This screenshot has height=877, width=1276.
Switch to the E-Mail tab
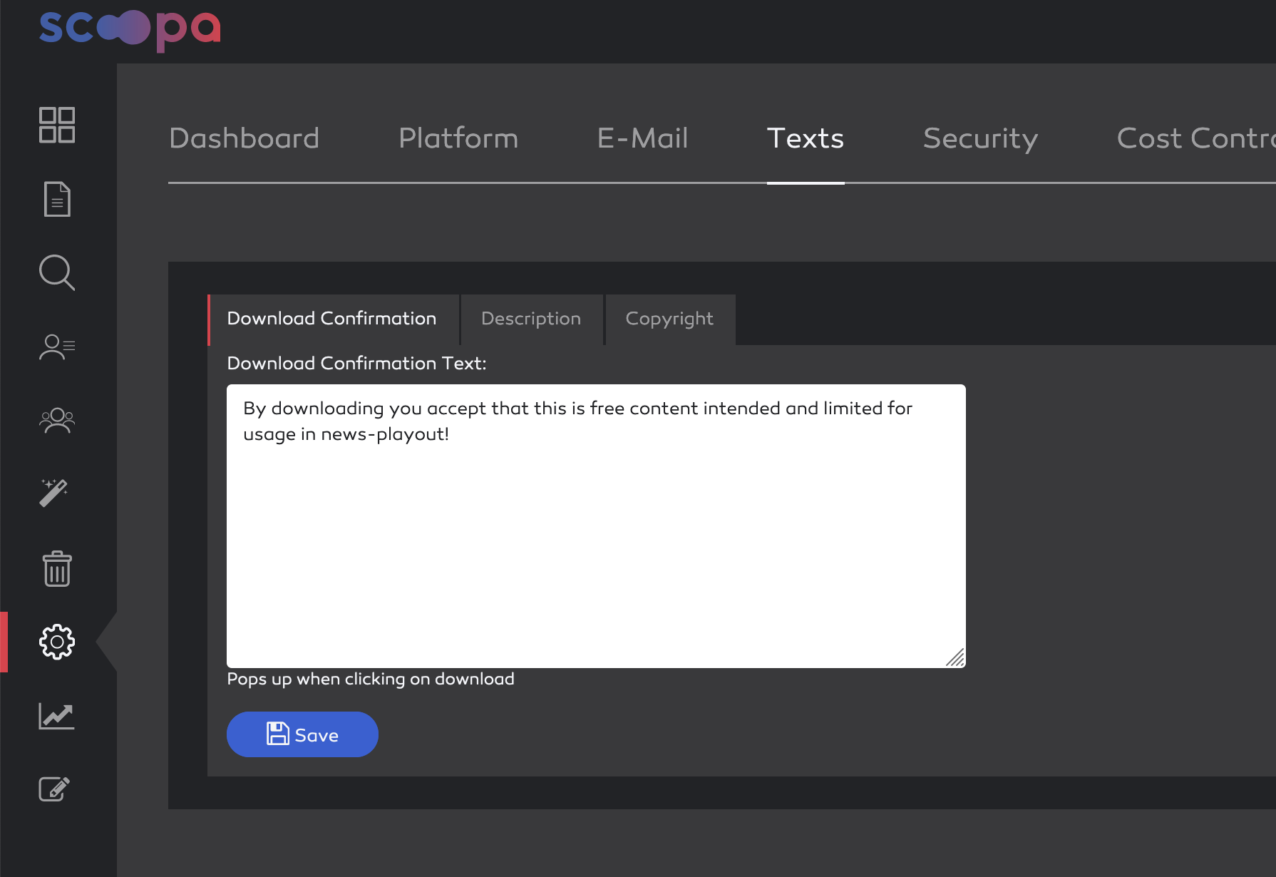pos(642,138)
